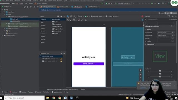Image resolution: width=178 pixels, height=100 pixels.
Task: Zoom in with the plus icon
Action: point(140,74)
